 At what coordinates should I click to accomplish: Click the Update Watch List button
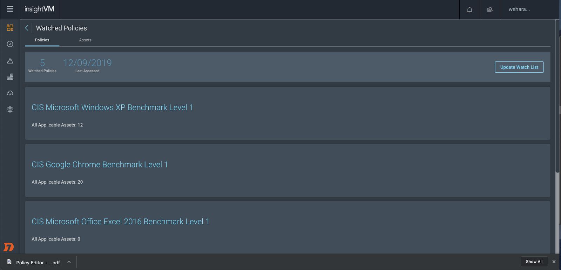519,67
